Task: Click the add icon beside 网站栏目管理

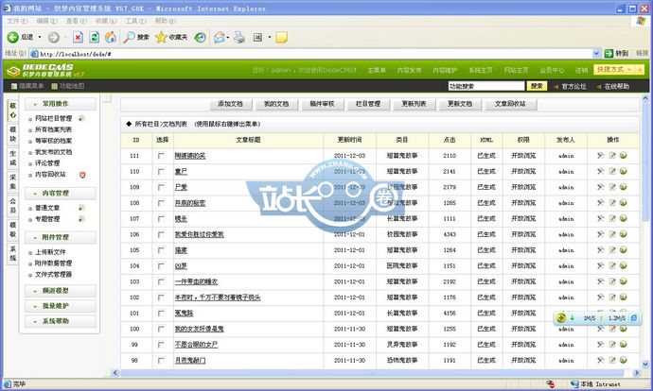Action: [x=81, y=118]
